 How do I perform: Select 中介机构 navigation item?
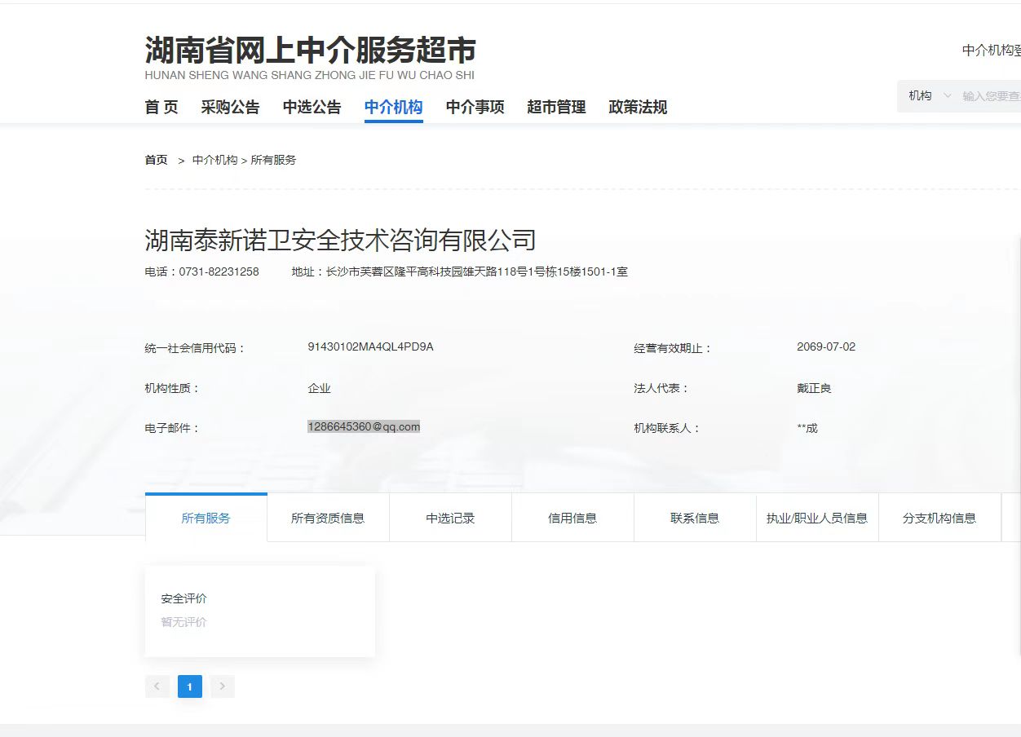pos(393,108)
